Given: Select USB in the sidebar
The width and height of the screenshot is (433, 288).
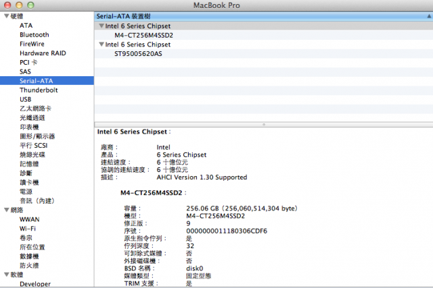Looking at the screenshot, I should (26, 99).
